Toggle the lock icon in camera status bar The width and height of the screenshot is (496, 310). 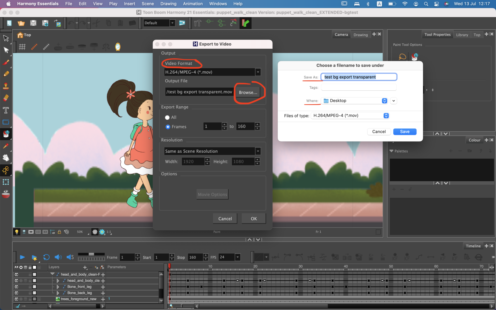point(59,232)
